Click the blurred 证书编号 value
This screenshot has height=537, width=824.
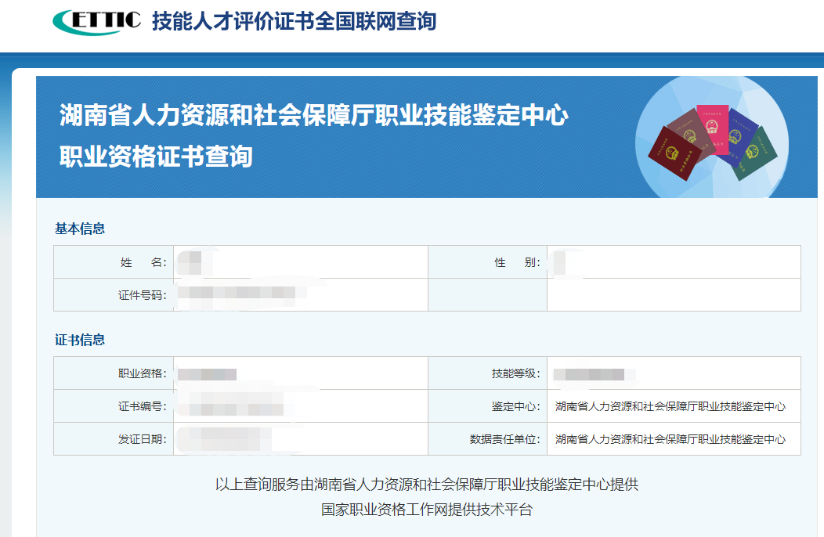230,407
